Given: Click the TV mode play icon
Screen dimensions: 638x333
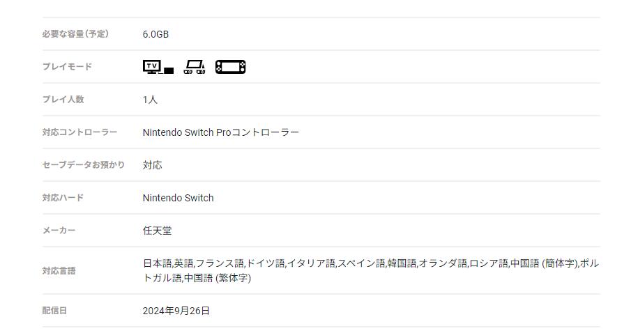Looking at the screenshot, I should pyautogui.click(x=158, y=67).
